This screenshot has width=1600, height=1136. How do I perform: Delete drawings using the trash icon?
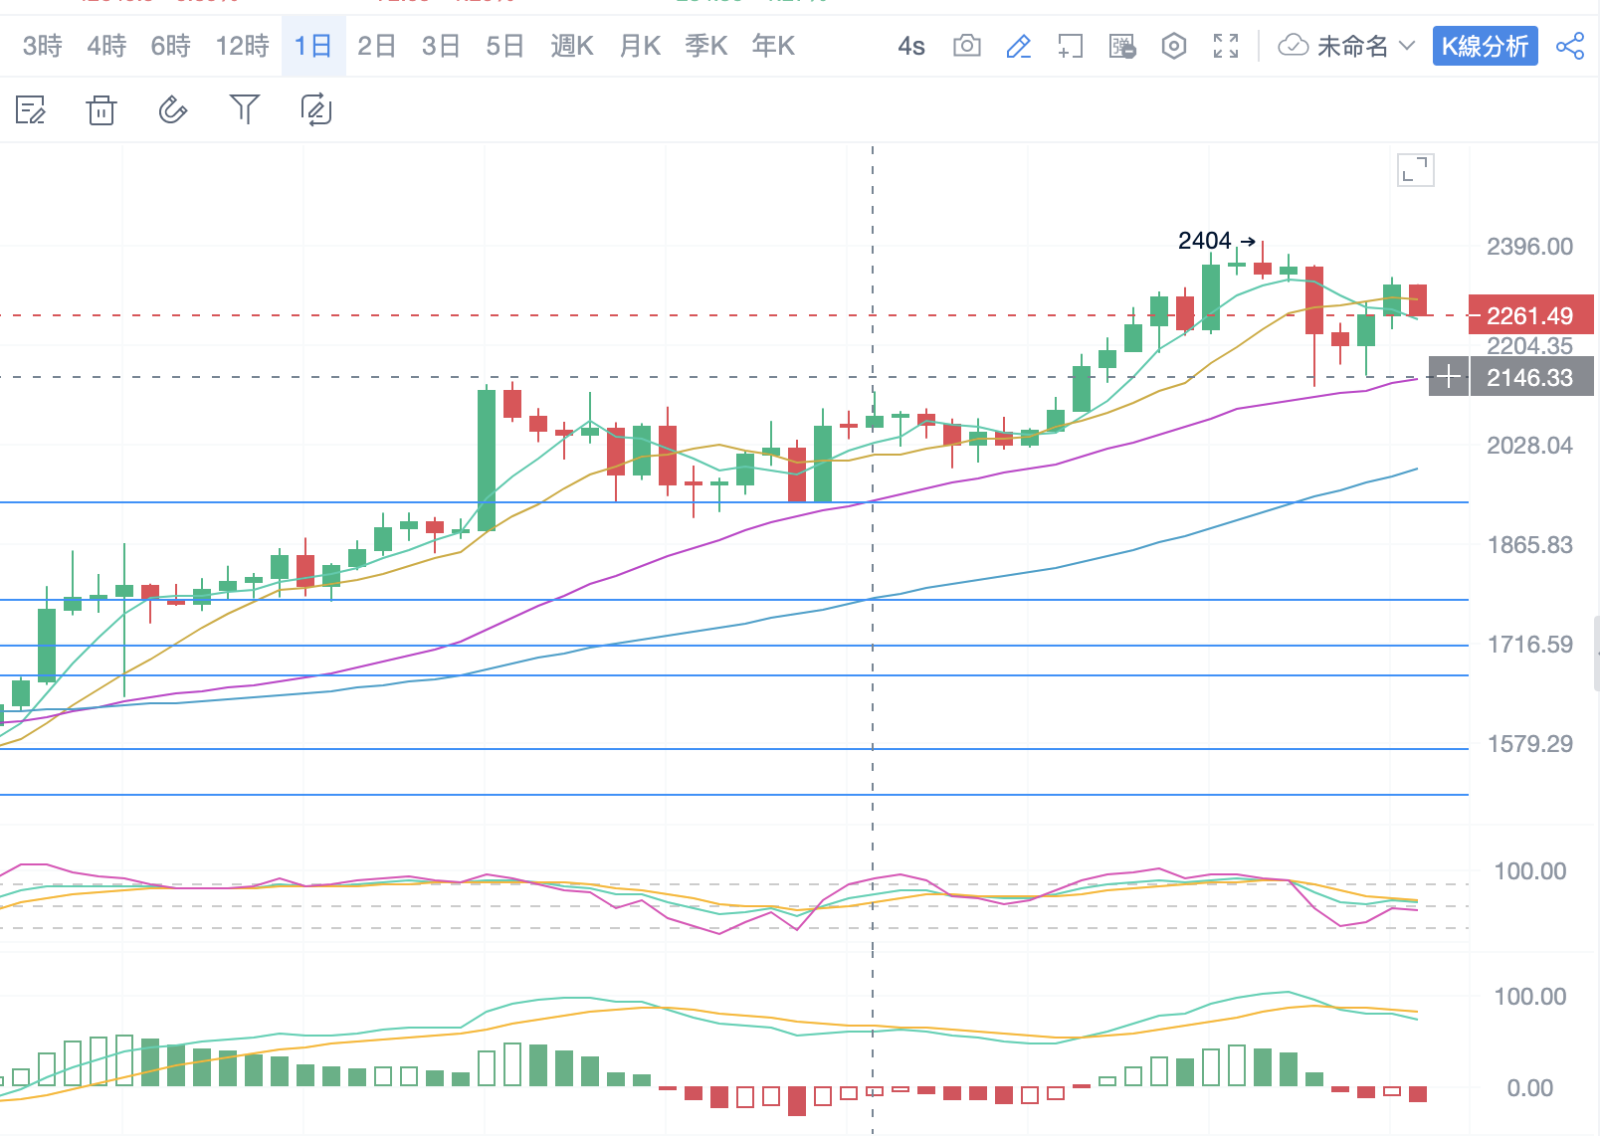[101, 109]
